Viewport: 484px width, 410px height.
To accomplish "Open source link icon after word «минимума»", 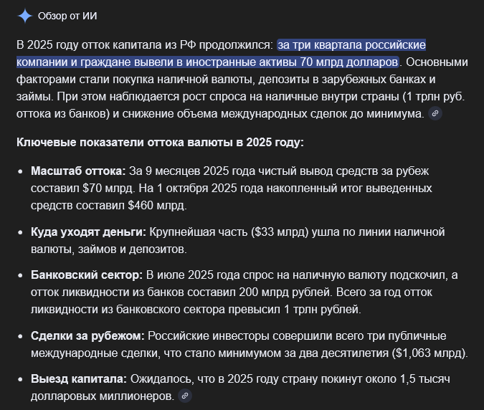I will click(x=435, y=113).
